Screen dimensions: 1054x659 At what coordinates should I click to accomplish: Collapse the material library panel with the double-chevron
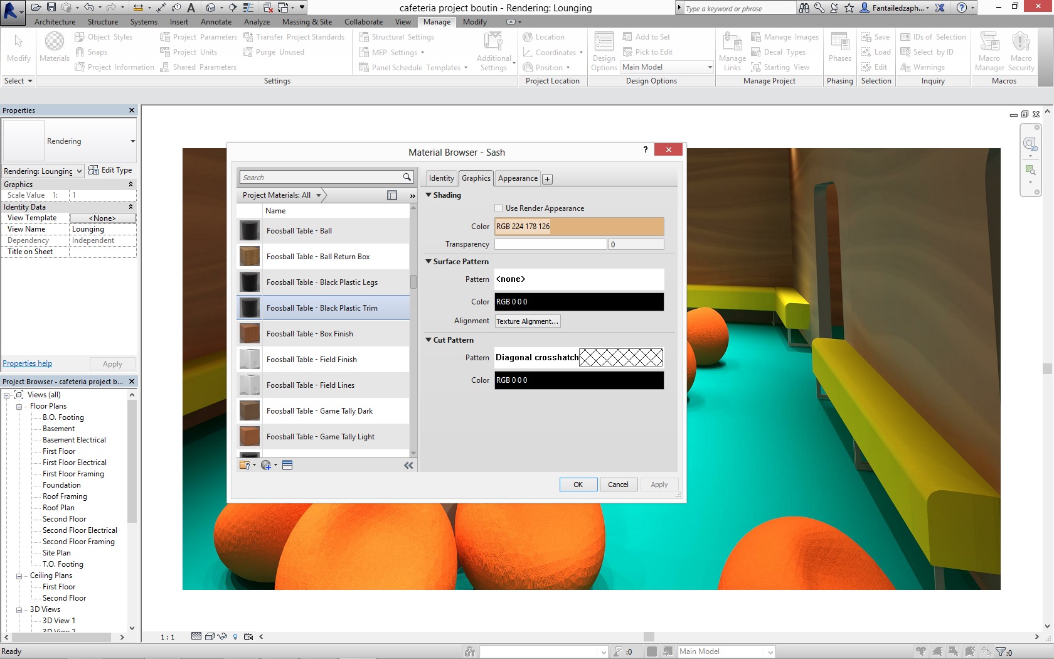click(x=408, y=465)
